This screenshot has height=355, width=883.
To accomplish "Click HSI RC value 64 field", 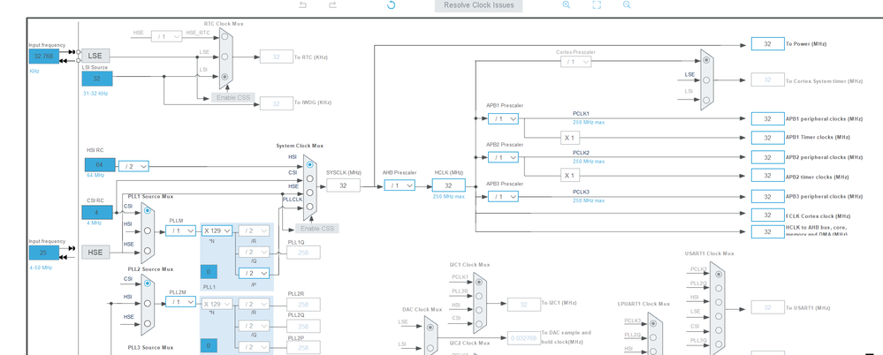I will click(x=100, y=165).
